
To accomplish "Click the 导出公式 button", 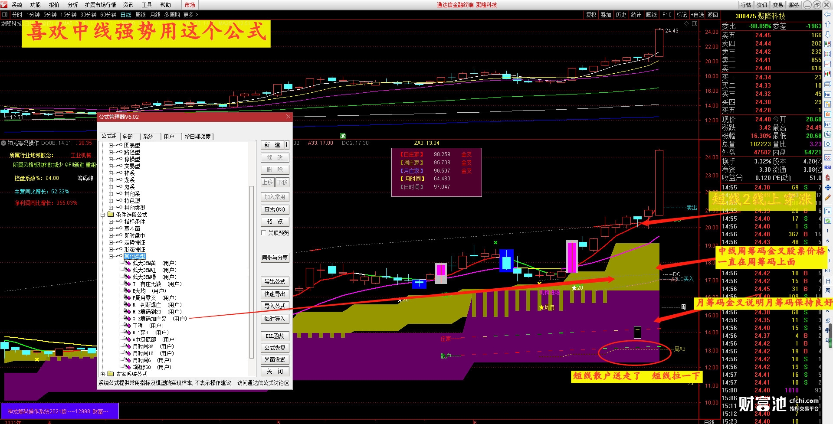I will pyautogui.click(x=275, y=281).
